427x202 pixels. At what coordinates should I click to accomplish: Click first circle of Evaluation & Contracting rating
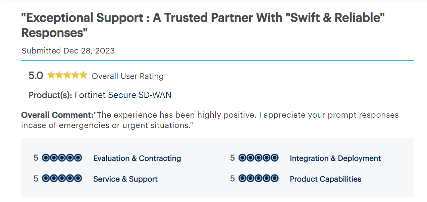pyautogui.click(x=46, y=158)
